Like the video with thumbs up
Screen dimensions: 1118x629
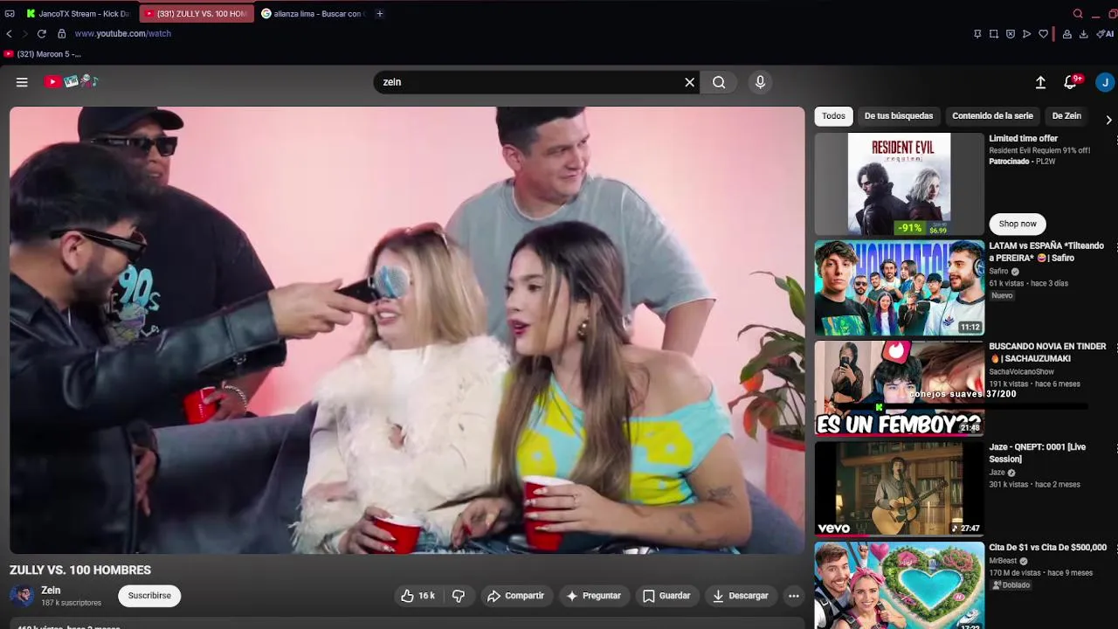point(418,596)
